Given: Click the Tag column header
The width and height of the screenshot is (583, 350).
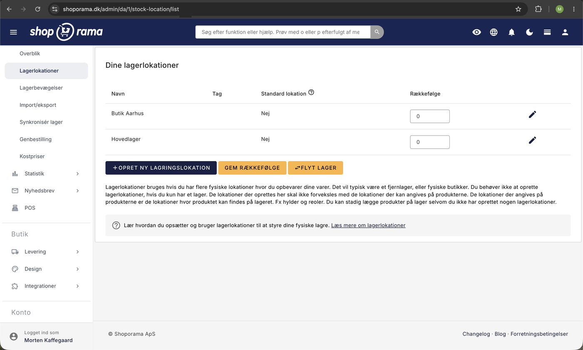Looking at the screenshot, I should click(217, 94).
